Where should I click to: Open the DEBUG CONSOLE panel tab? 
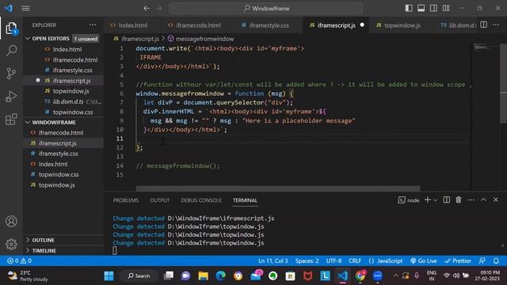tap(201, 200)
